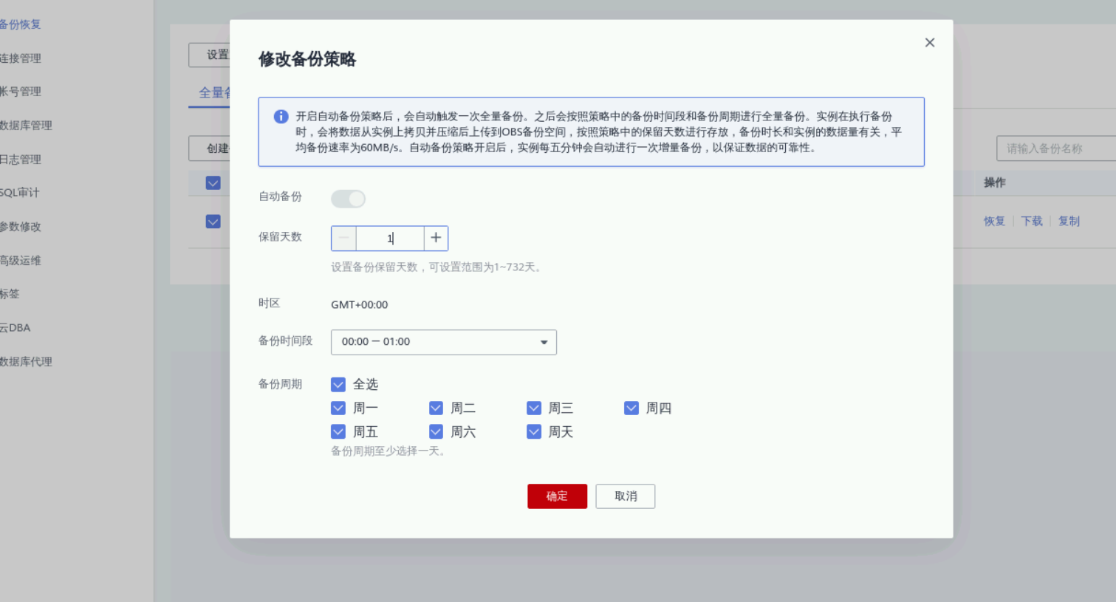Open 备份恢复 in the sidebar
1116x602 pixels.
[20, 24]
